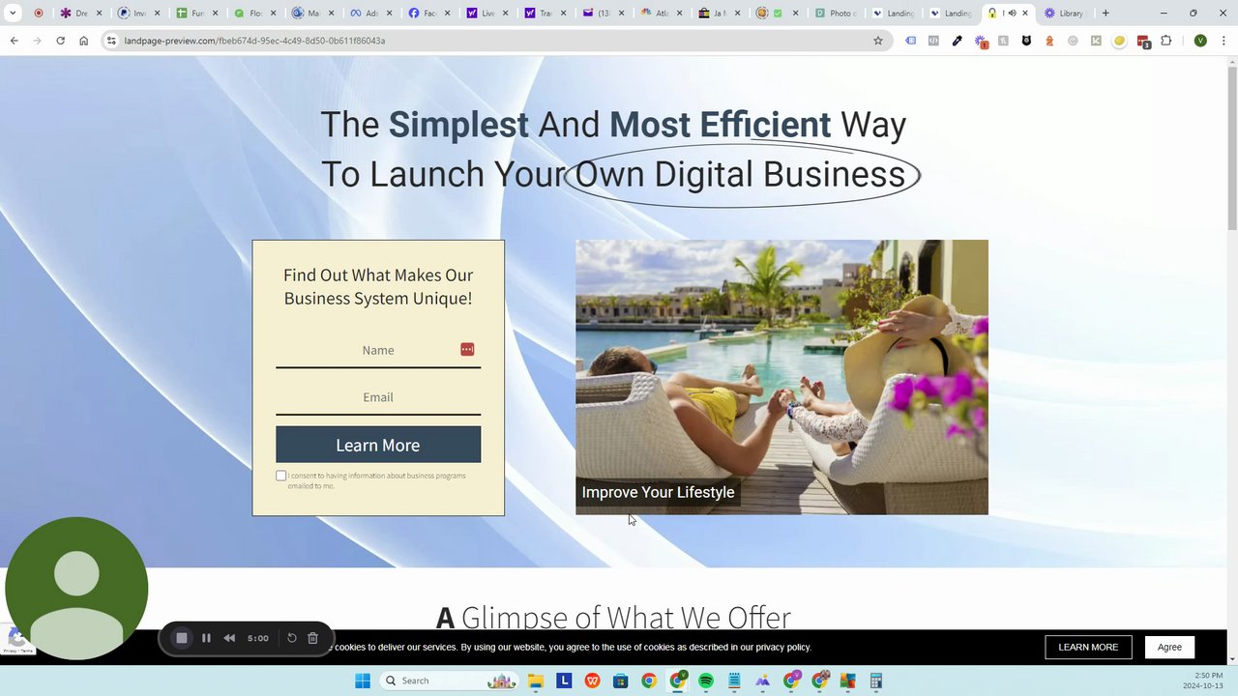Launch Spotify from the taskbar
This screenshot has height=696, width=1238.
pos(706,681)
